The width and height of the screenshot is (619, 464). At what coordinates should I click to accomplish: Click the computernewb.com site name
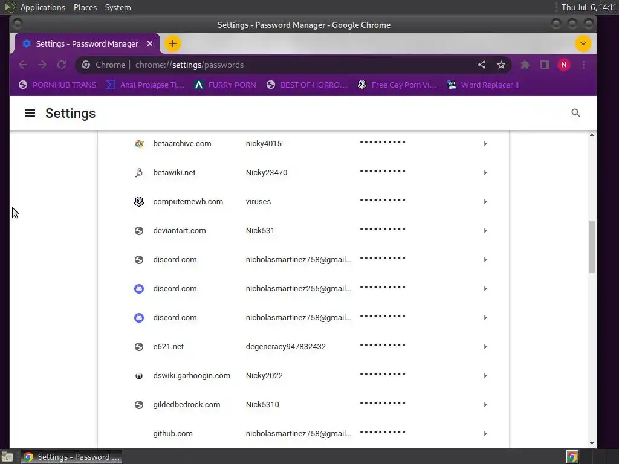188,202
